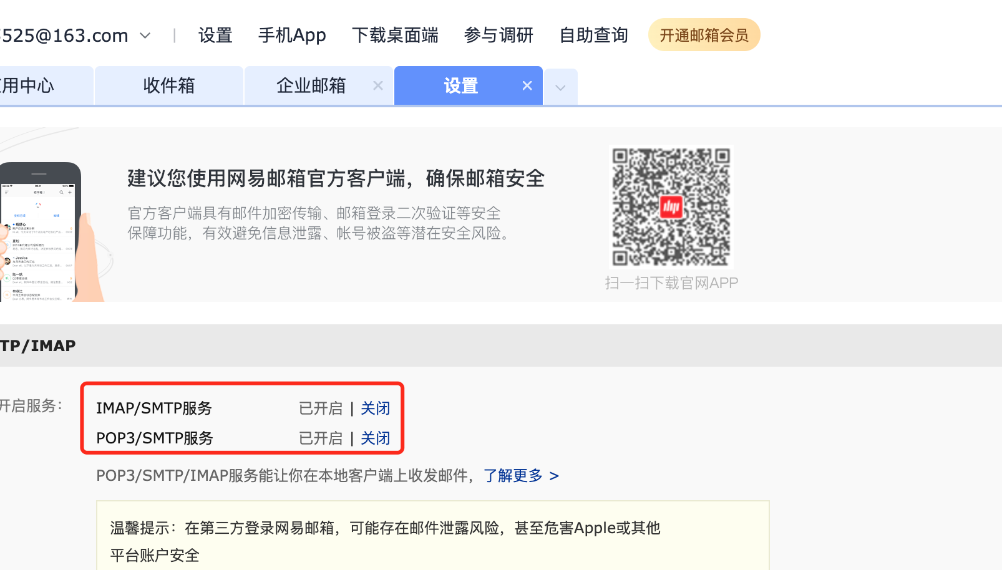This screenshot has height=570, width=1002.
Task: Open 参与调研 in the top bar
Action: [499, 36]
